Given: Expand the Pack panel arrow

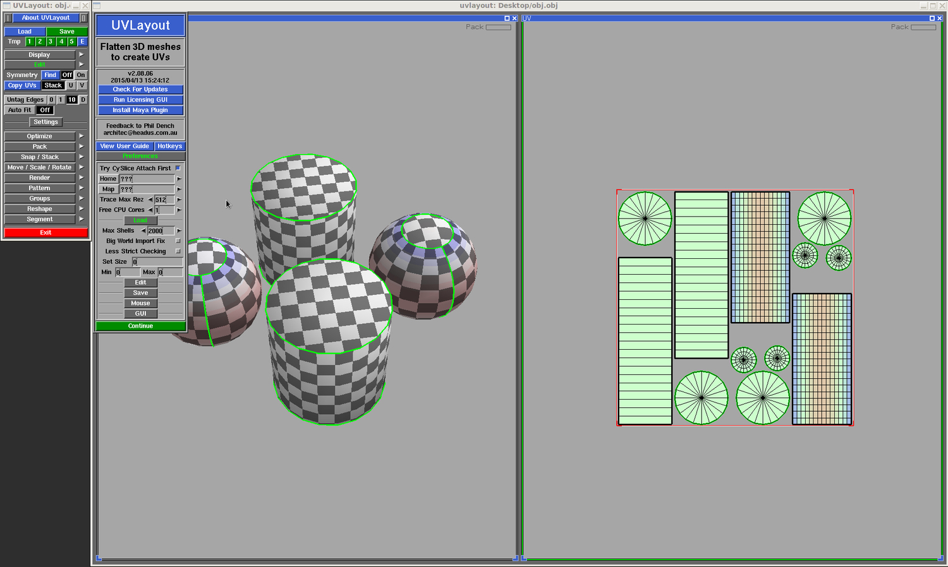Looking at the screenshot, I should tap(82, 146).
